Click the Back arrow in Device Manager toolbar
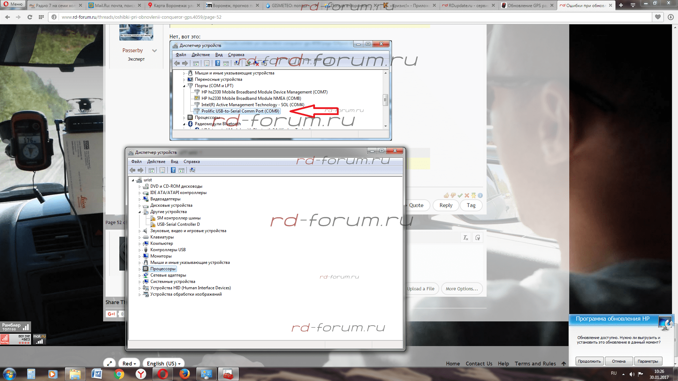This screenshot has width=678, height=381. click(x=132, y=170)
